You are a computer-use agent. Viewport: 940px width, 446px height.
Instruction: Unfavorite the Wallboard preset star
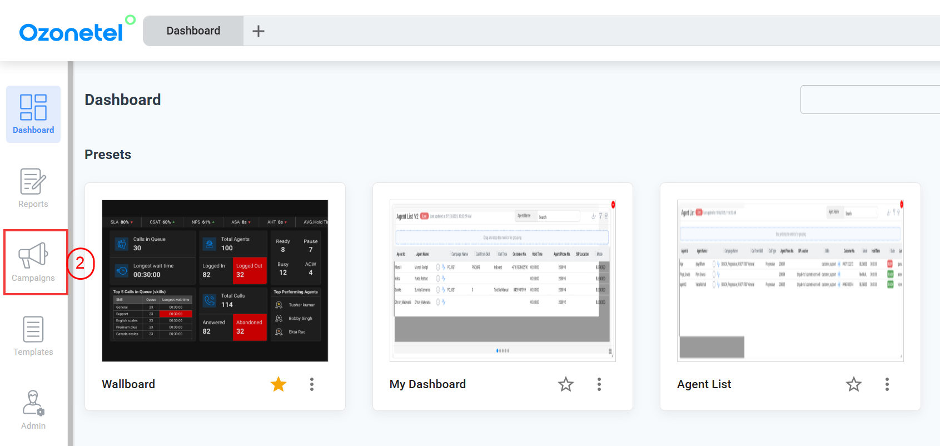point(278,384)
